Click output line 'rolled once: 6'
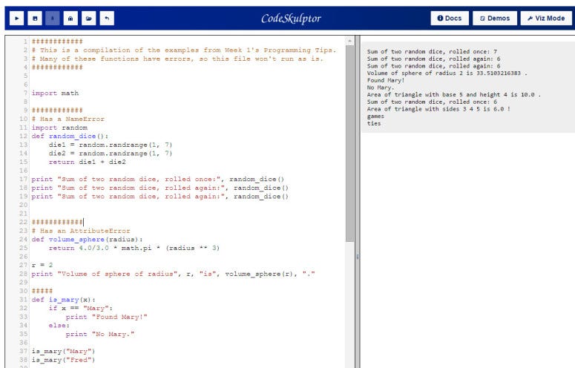Viewport: 575px width, 368px height. click(432, 102)
